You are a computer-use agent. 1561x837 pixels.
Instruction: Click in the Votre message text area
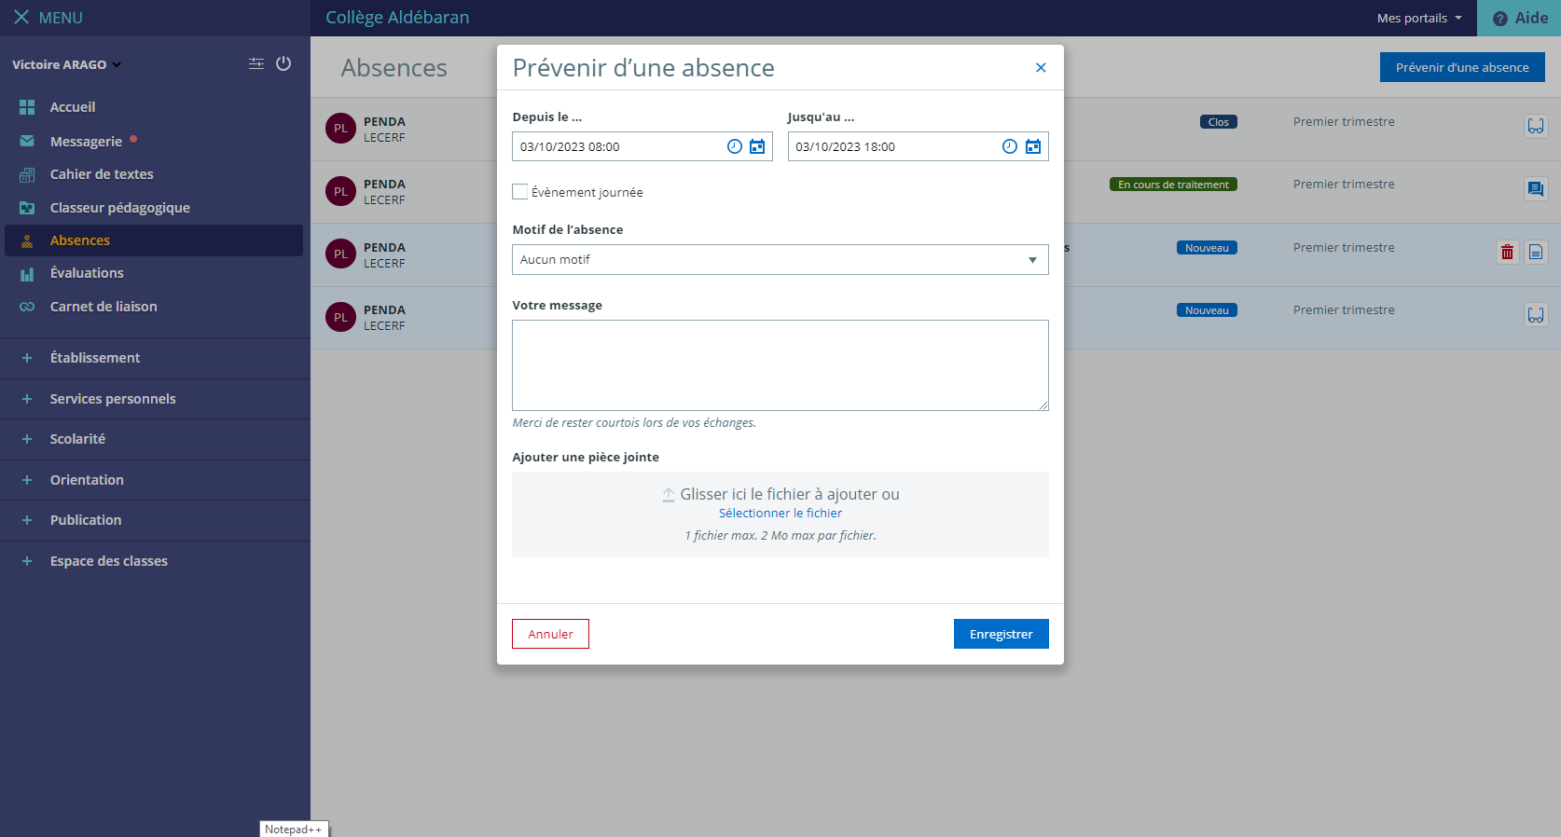[780, 365]
